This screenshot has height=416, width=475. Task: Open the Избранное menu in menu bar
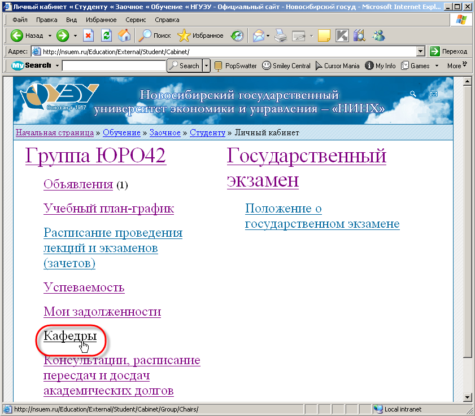103,20
